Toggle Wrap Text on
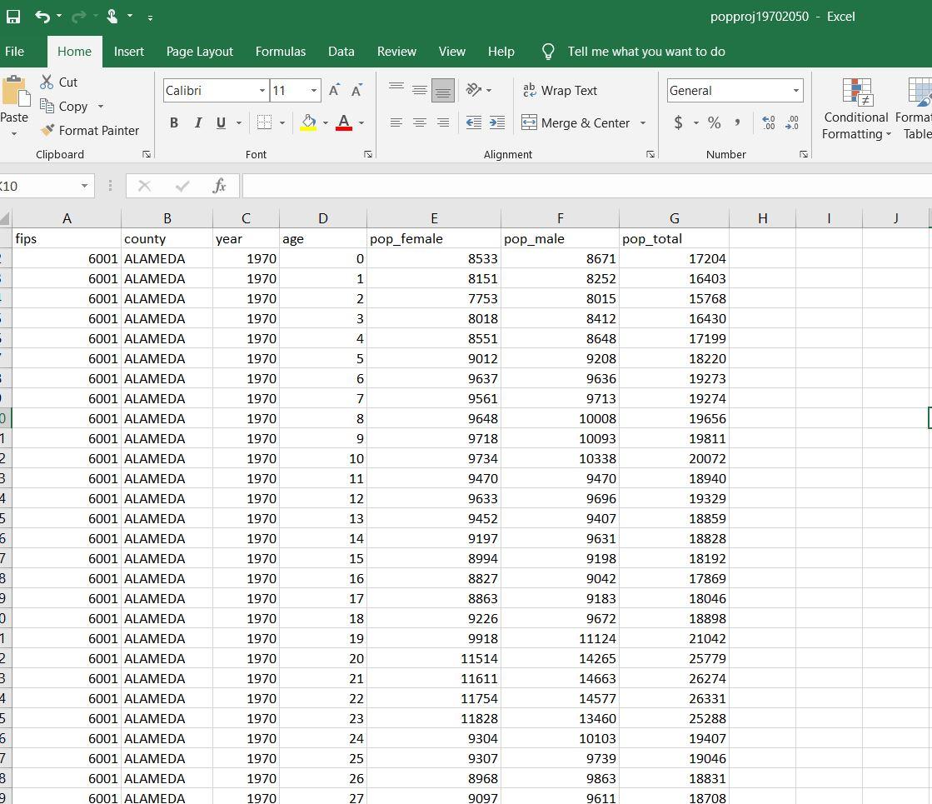The width and height of the screenshot is (932, 804). click(560, 91)
